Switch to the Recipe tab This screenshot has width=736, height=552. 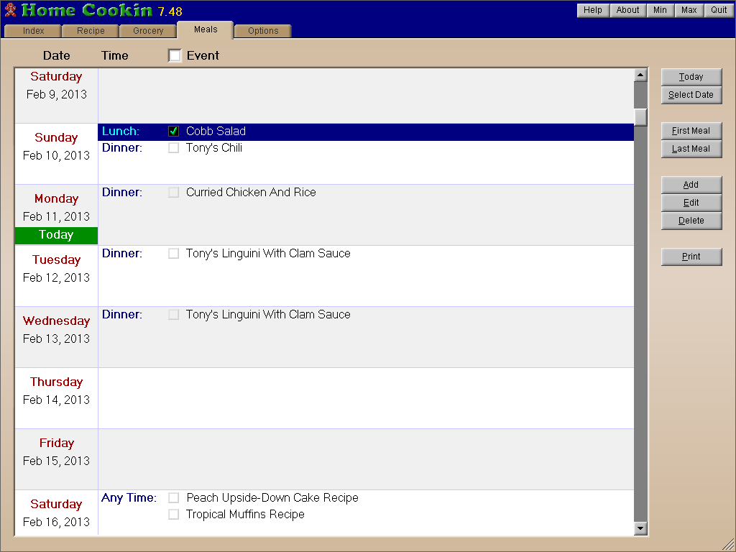coord(91,31)
